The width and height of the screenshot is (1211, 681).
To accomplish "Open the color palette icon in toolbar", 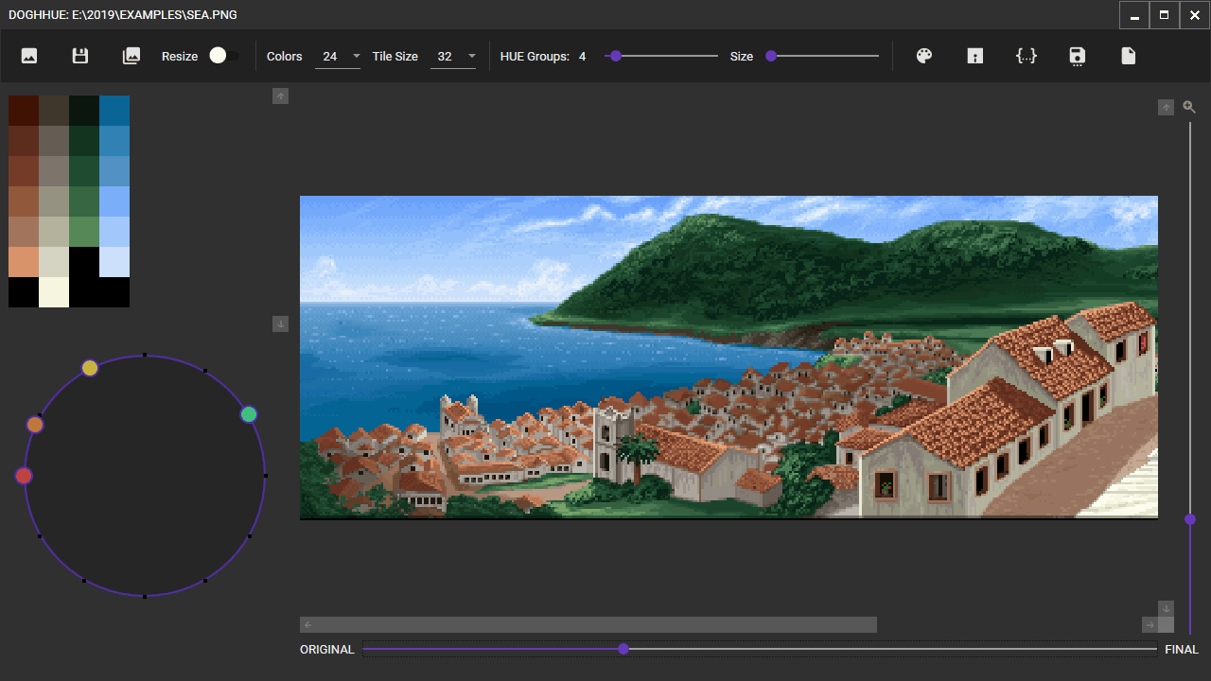I will [x=924, y=56].
